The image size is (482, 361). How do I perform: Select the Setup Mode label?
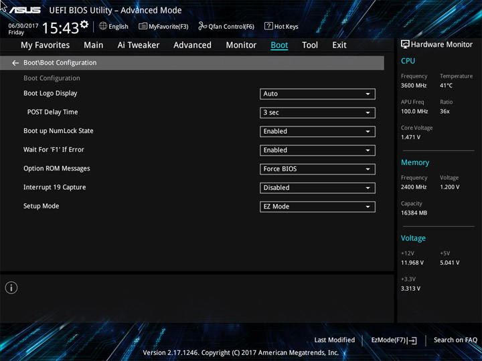[42, 206]
